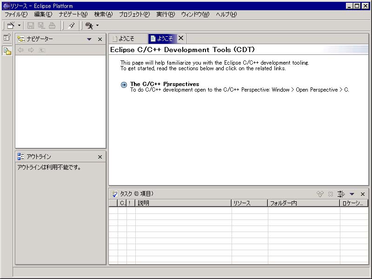Viewport: 372px width, 279px height.
Task: Click the arrow icon beside C/C++ Perspectives
Action: [x=124, y=85]
